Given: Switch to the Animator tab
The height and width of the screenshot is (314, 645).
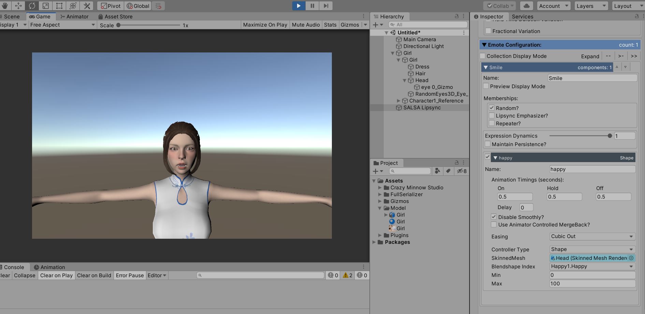Looking at the screenshot, I should [74, 16].
